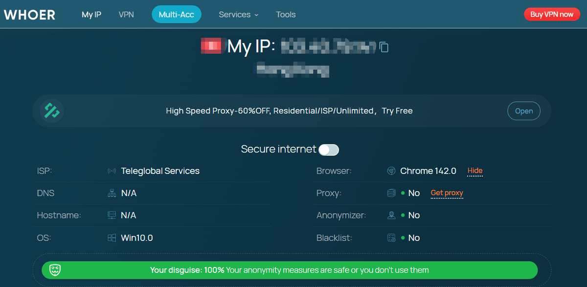Screen dimensions: 587x287
Task: Click the country flag next to My IP
Action: point(212,46)
